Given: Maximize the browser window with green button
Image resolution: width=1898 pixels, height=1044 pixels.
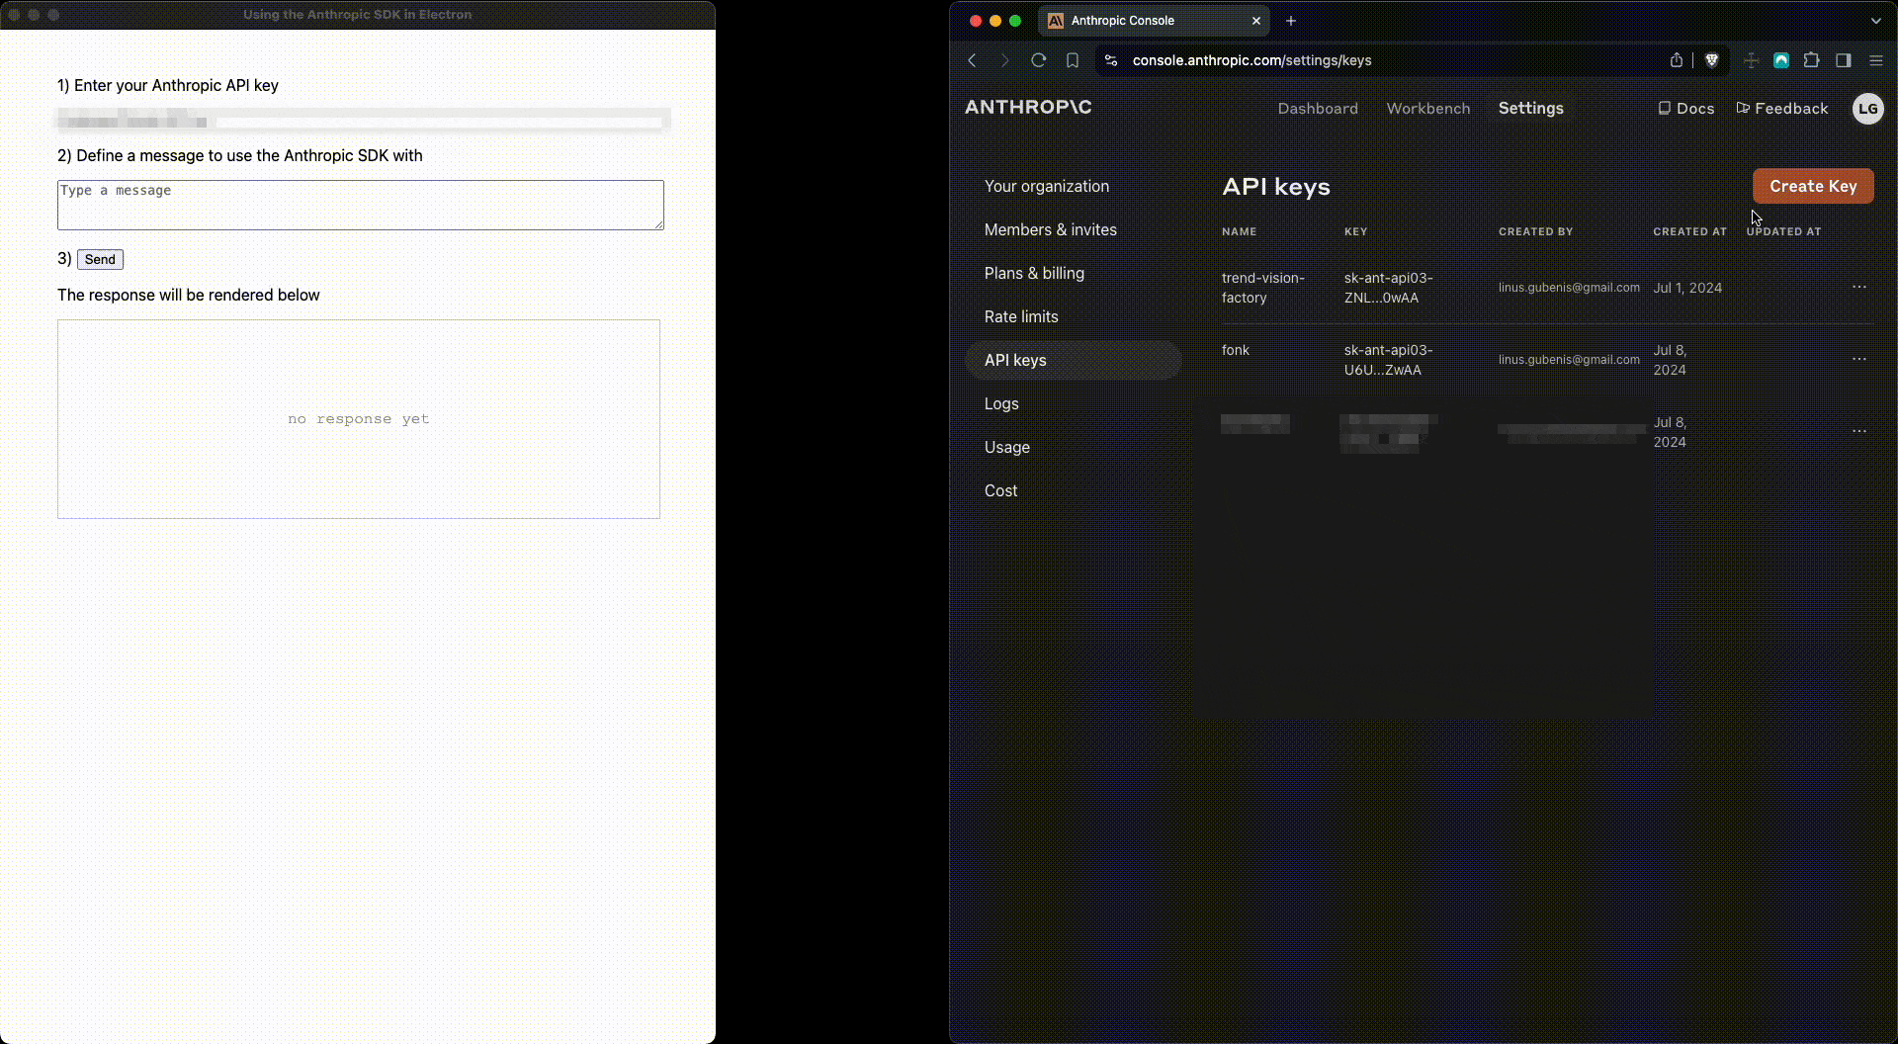Looking at the screenshot, I should (1015, 21).
